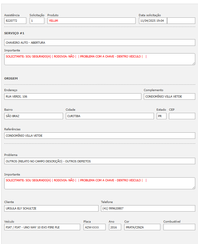Image resolution: width=198 pixels, height=244 pixels.
Task: Focus the service field showing CHAVEIRO AUTO - ABERTURA
Action: (x=99, y=43)
